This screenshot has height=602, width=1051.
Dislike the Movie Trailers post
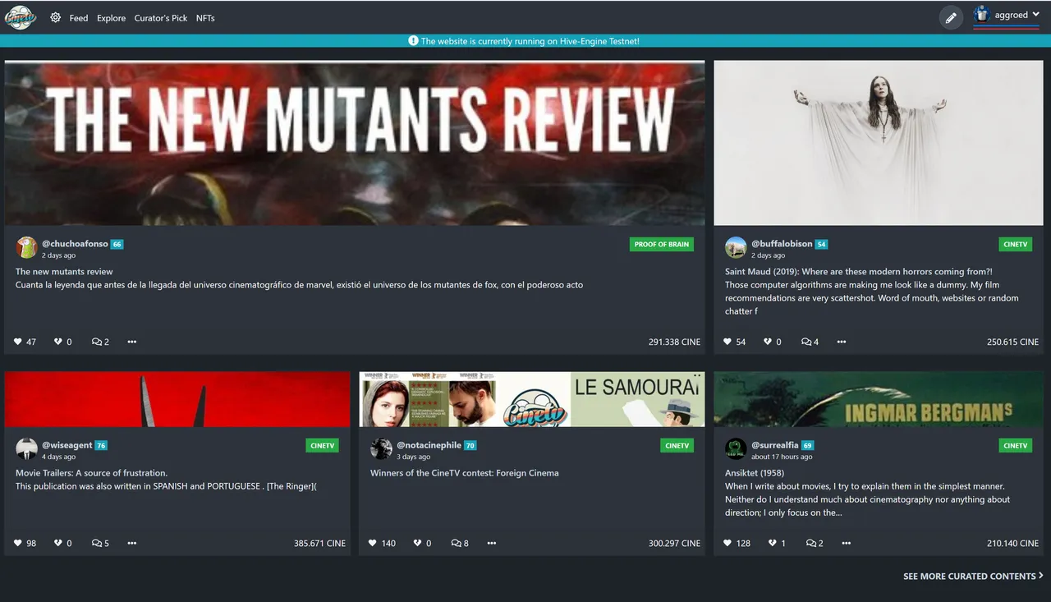(58, 543)
